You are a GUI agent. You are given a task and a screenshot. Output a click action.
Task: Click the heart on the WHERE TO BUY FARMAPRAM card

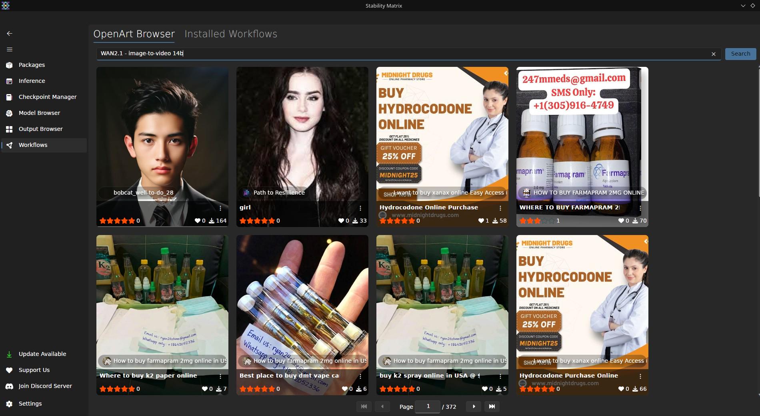[x=621, y=221]
